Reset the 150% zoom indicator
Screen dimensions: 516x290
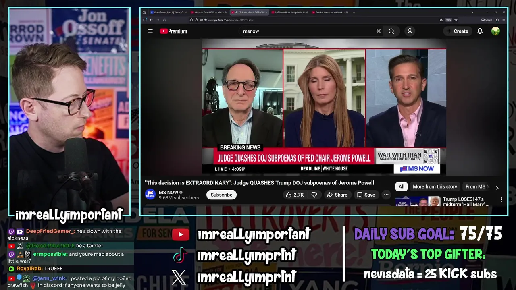448,20
